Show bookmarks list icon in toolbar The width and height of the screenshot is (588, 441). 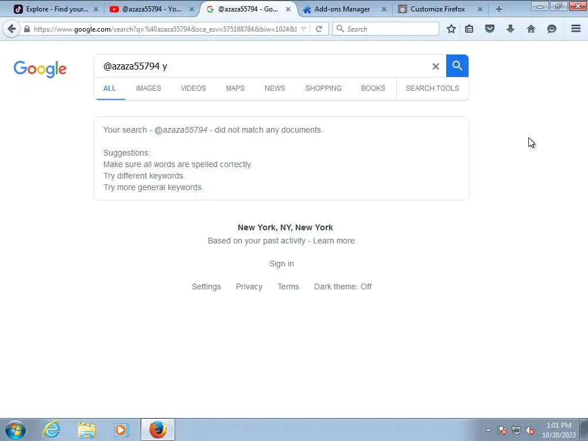click(469, 29)
